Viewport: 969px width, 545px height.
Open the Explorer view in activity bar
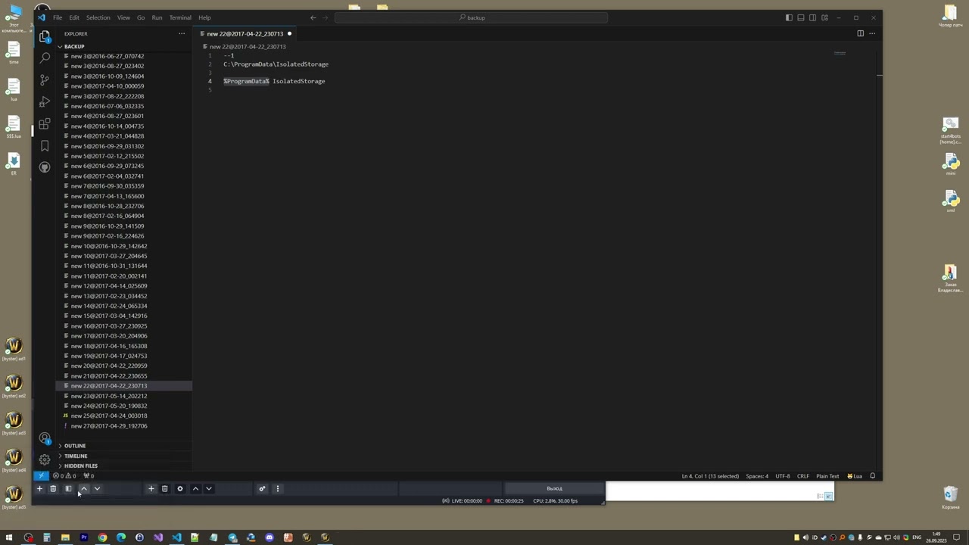[x=45, y=36]
